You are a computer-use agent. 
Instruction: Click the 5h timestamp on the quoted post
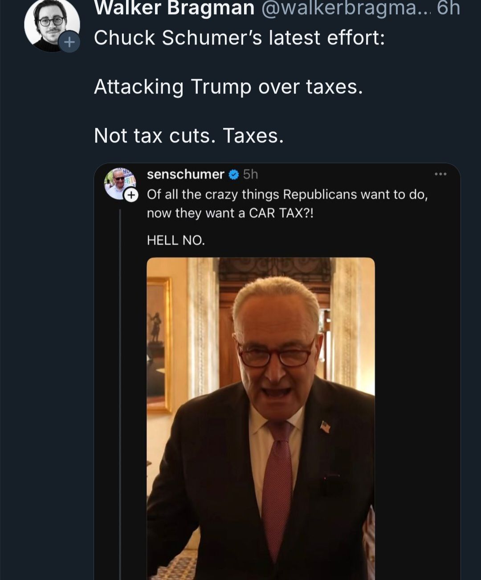(x=251, y=174)
